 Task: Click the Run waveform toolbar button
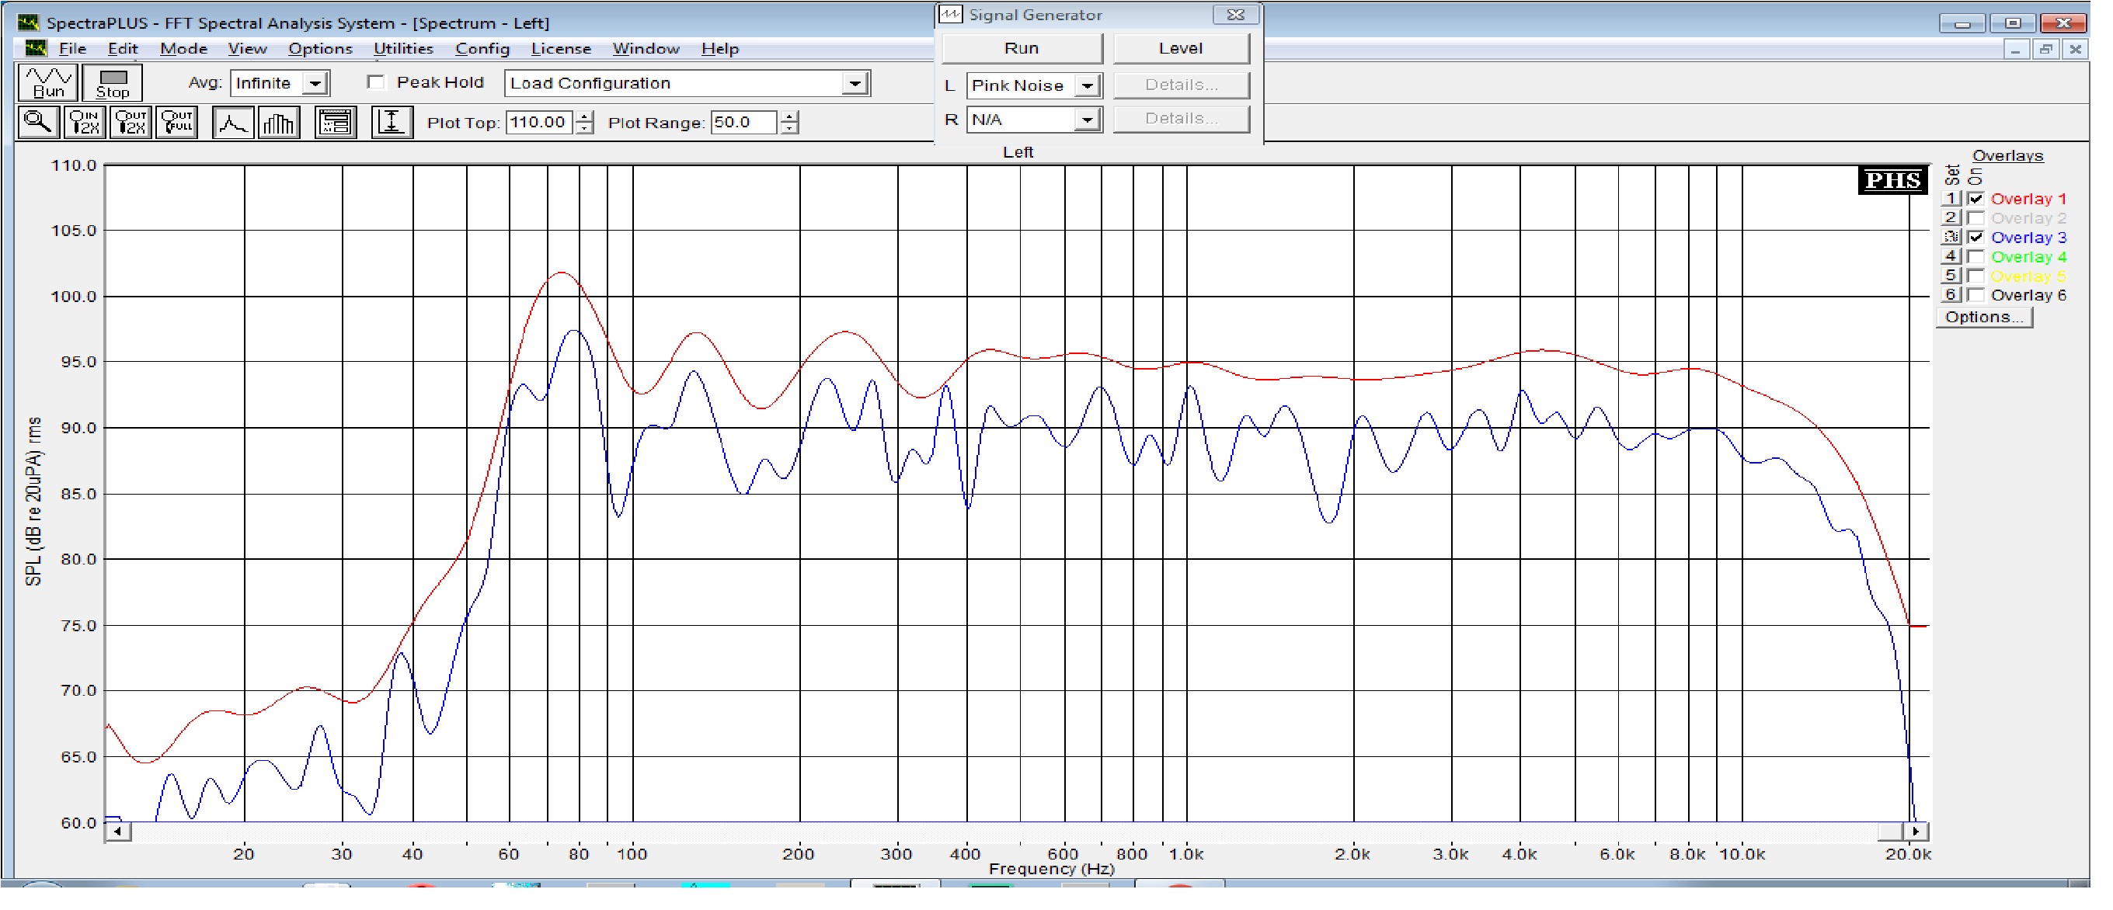(47, 83)
